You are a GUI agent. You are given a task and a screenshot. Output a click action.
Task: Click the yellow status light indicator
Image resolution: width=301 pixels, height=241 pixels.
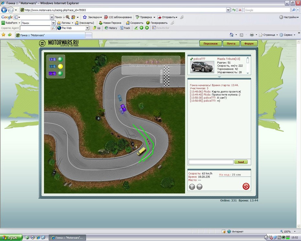click(x=60, y=66)
